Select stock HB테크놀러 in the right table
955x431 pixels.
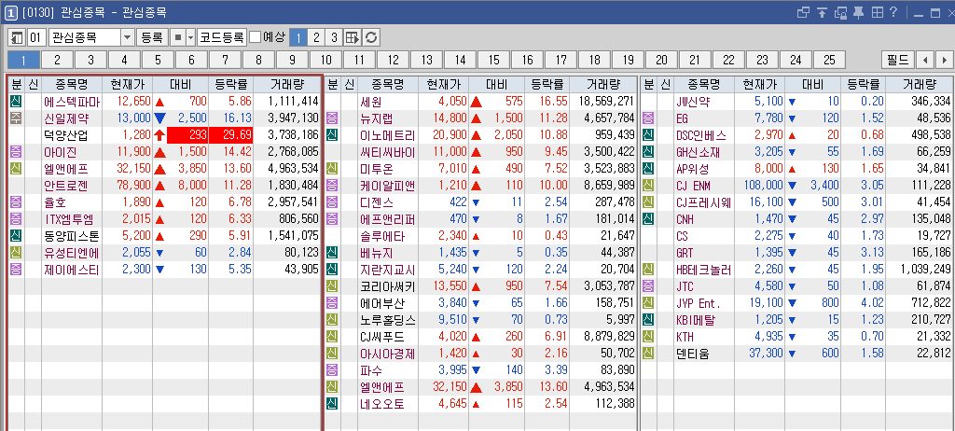click(x=703, y=269)
